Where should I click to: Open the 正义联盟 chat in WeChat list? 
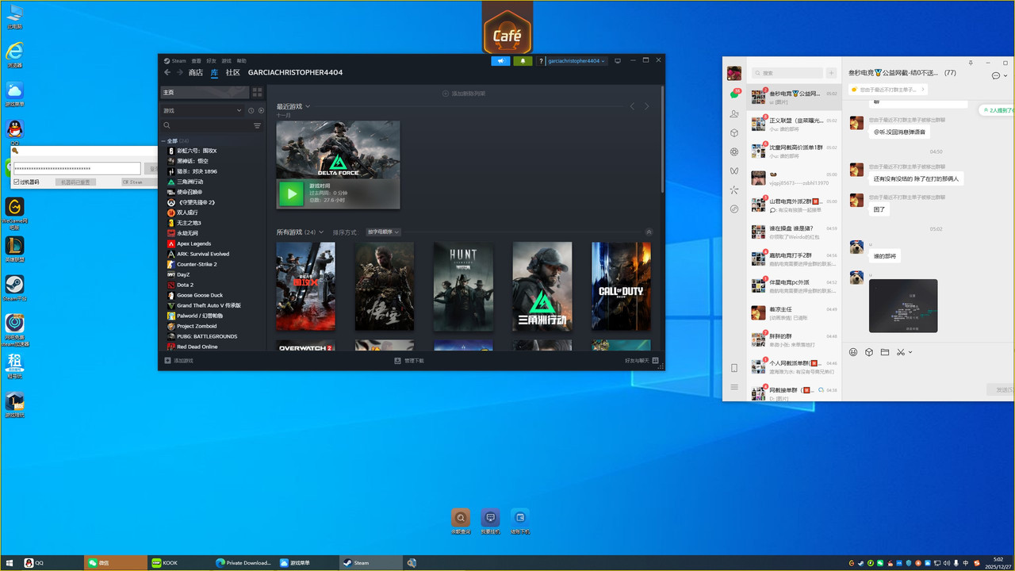pos(794,125)
